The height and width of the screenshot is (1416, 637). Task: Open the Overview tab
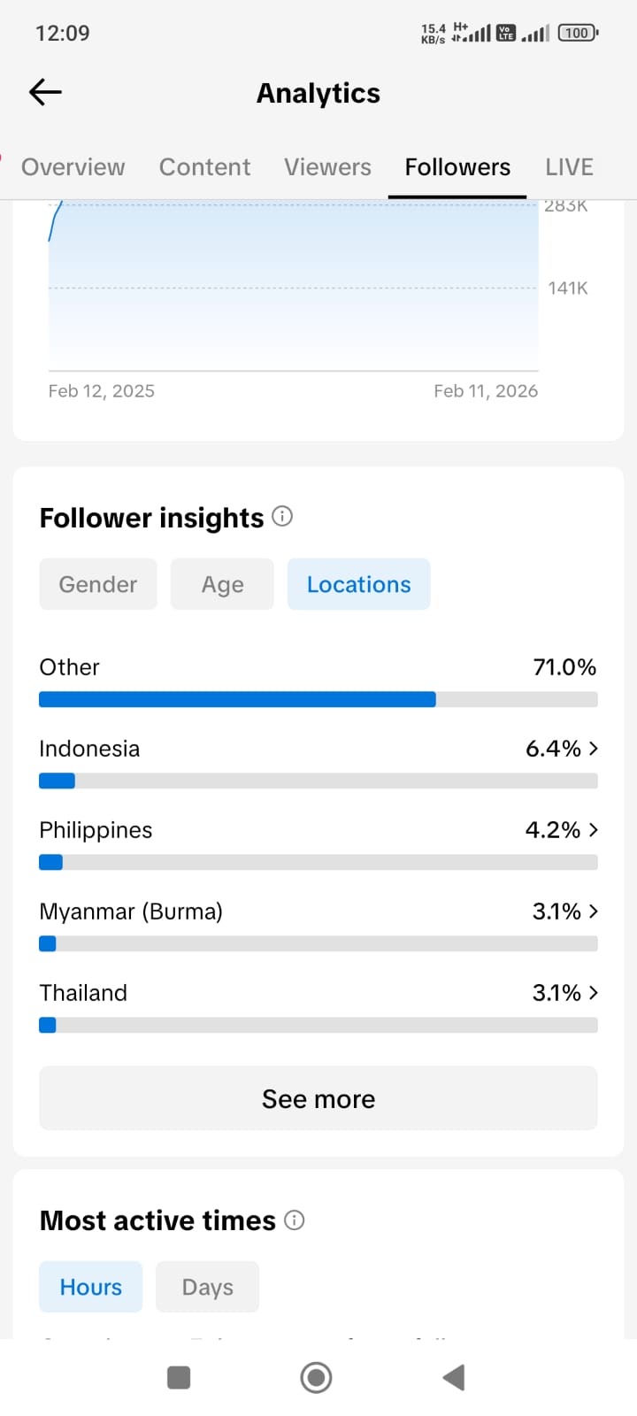[x=73, y=167]
